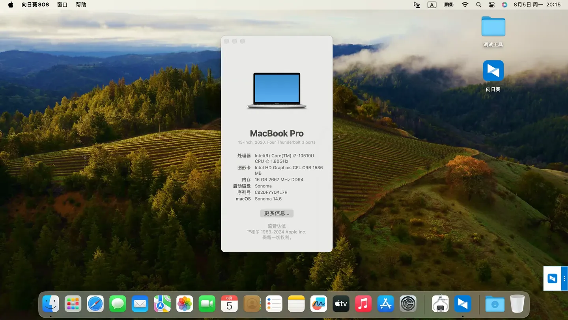
Task: Open the Control Center toggles in menu bar
Action: tap(491, 4)
